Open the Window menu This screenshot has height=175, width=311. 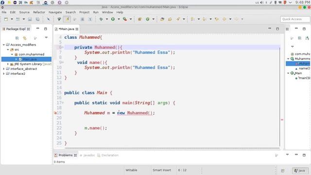coord(107,12)
